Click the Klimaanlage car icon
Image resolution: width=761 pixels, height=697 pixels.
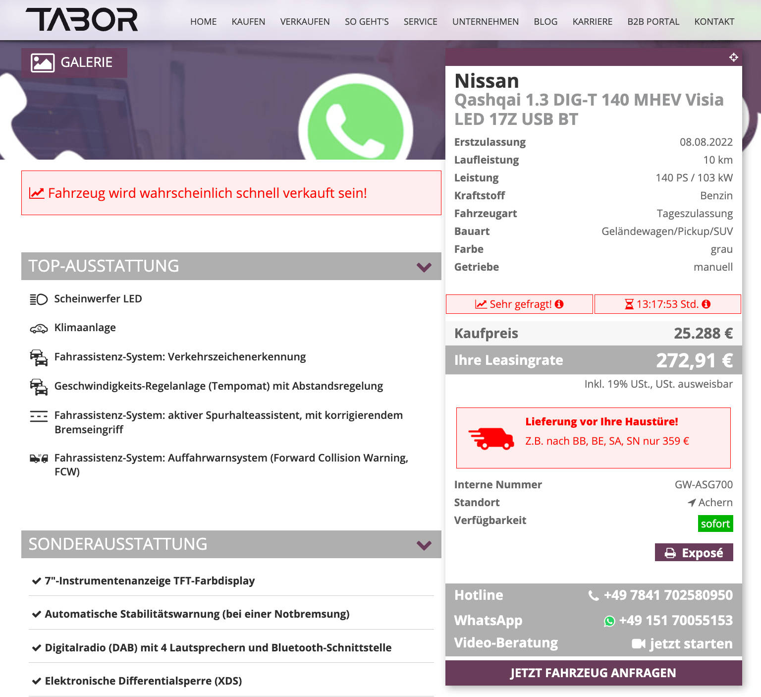(x=39, y=328)
